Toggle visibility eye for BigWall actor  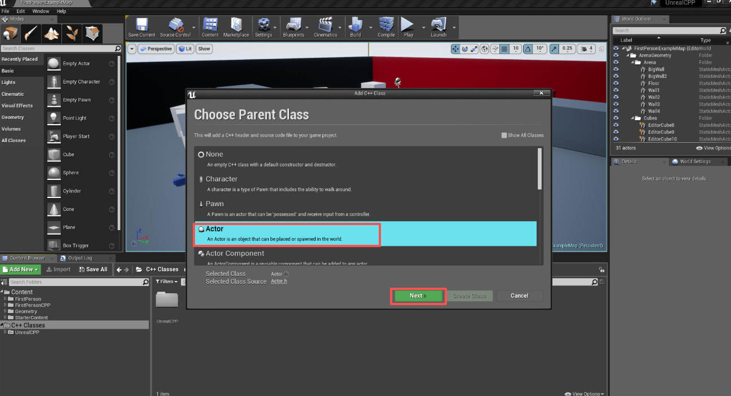pos(616,69)
